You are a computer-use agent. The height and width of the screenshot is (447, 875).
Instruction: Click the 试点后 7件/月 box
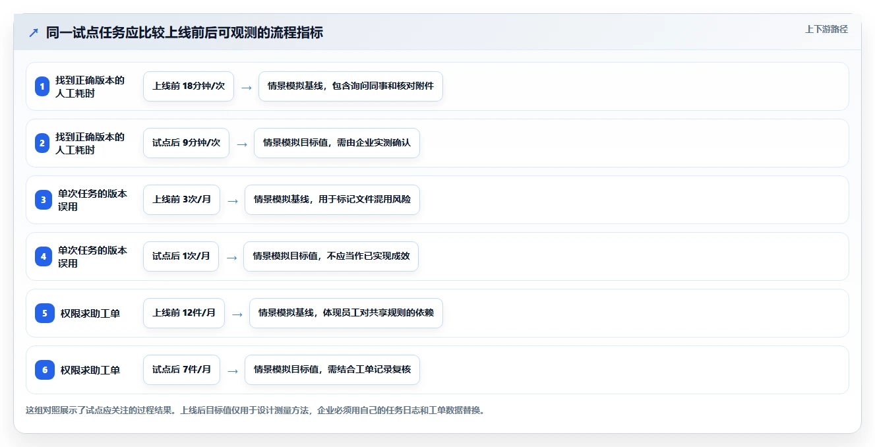point(181,370)
